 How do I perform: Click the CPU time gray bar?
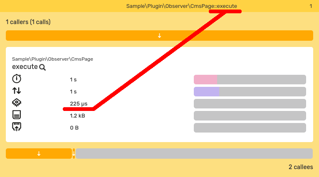(250, 103)
